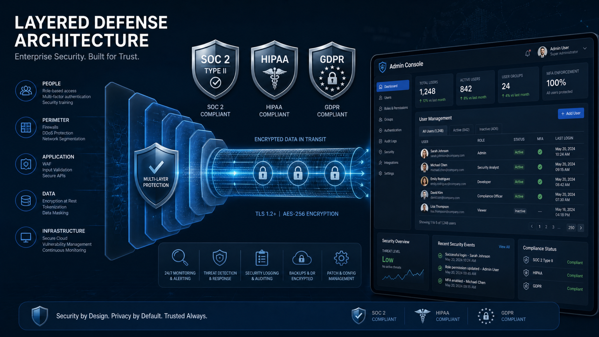This screenshot has height=337, width=599.
Task: Switch to the Inactive (406) tab
Action: 488,129
